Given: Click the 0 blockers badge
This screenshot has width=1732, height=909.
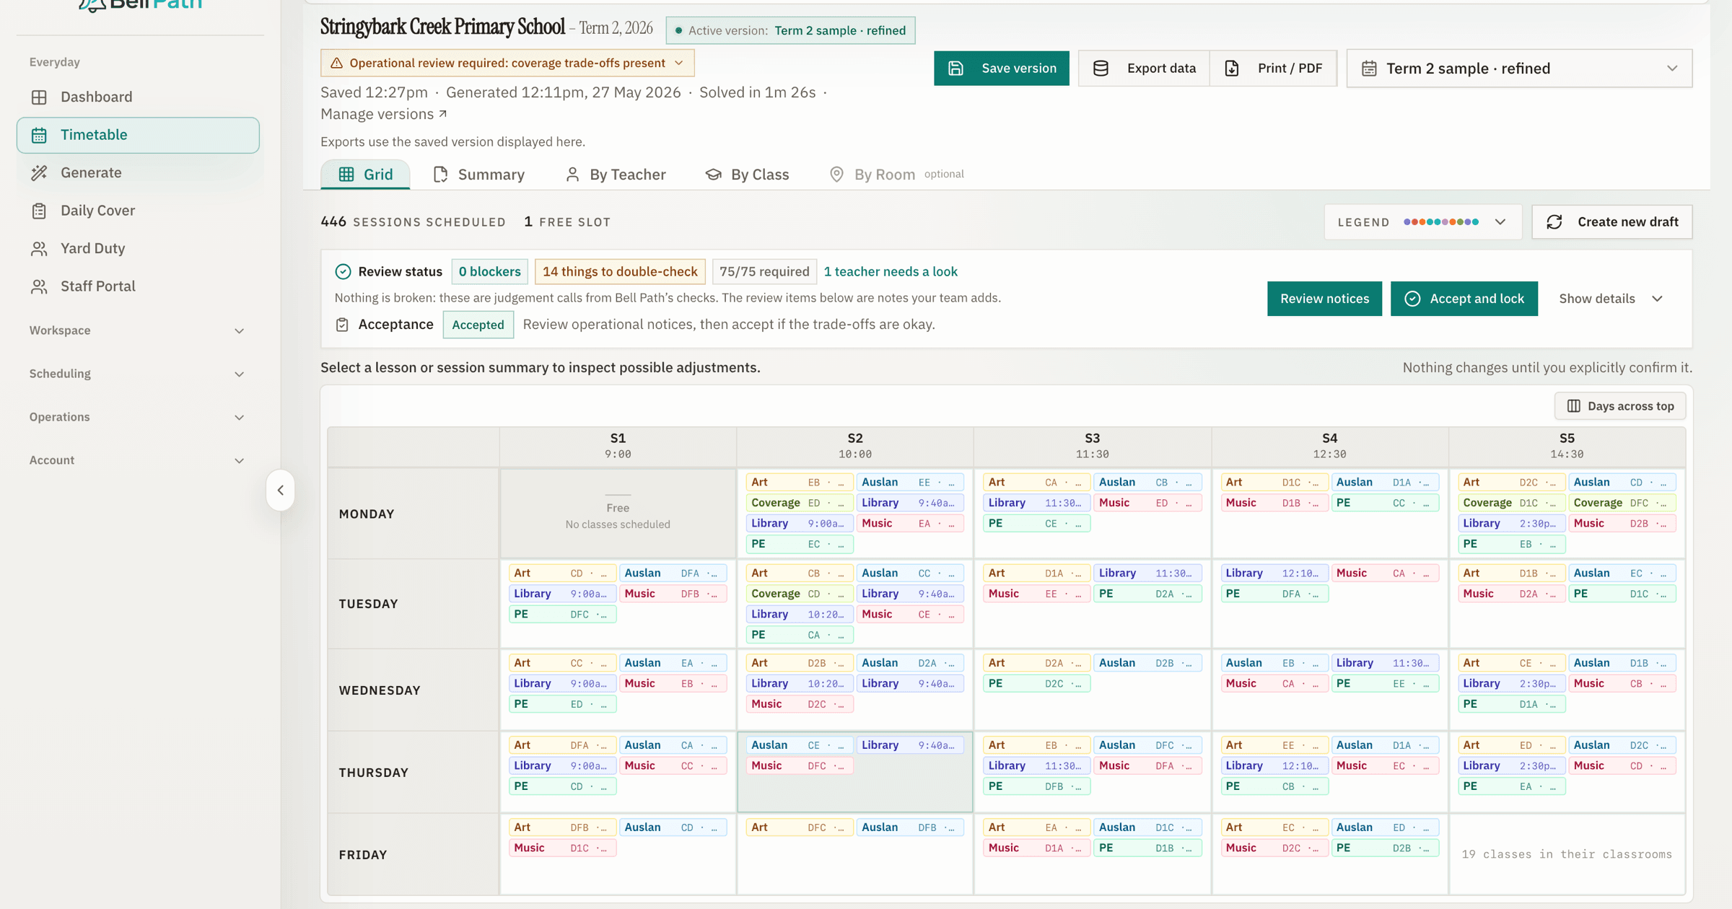Looking at the screenshot, I should (489, 271).
